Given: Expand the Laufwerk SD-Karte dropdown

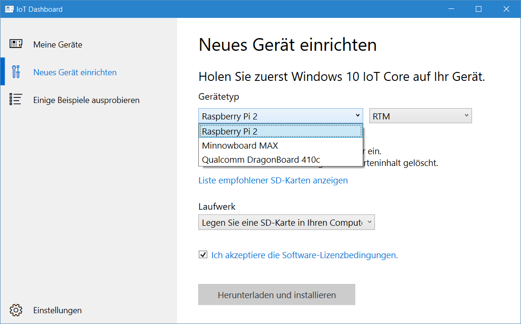Looking at the screenshot, I should [x=286, y=222].
